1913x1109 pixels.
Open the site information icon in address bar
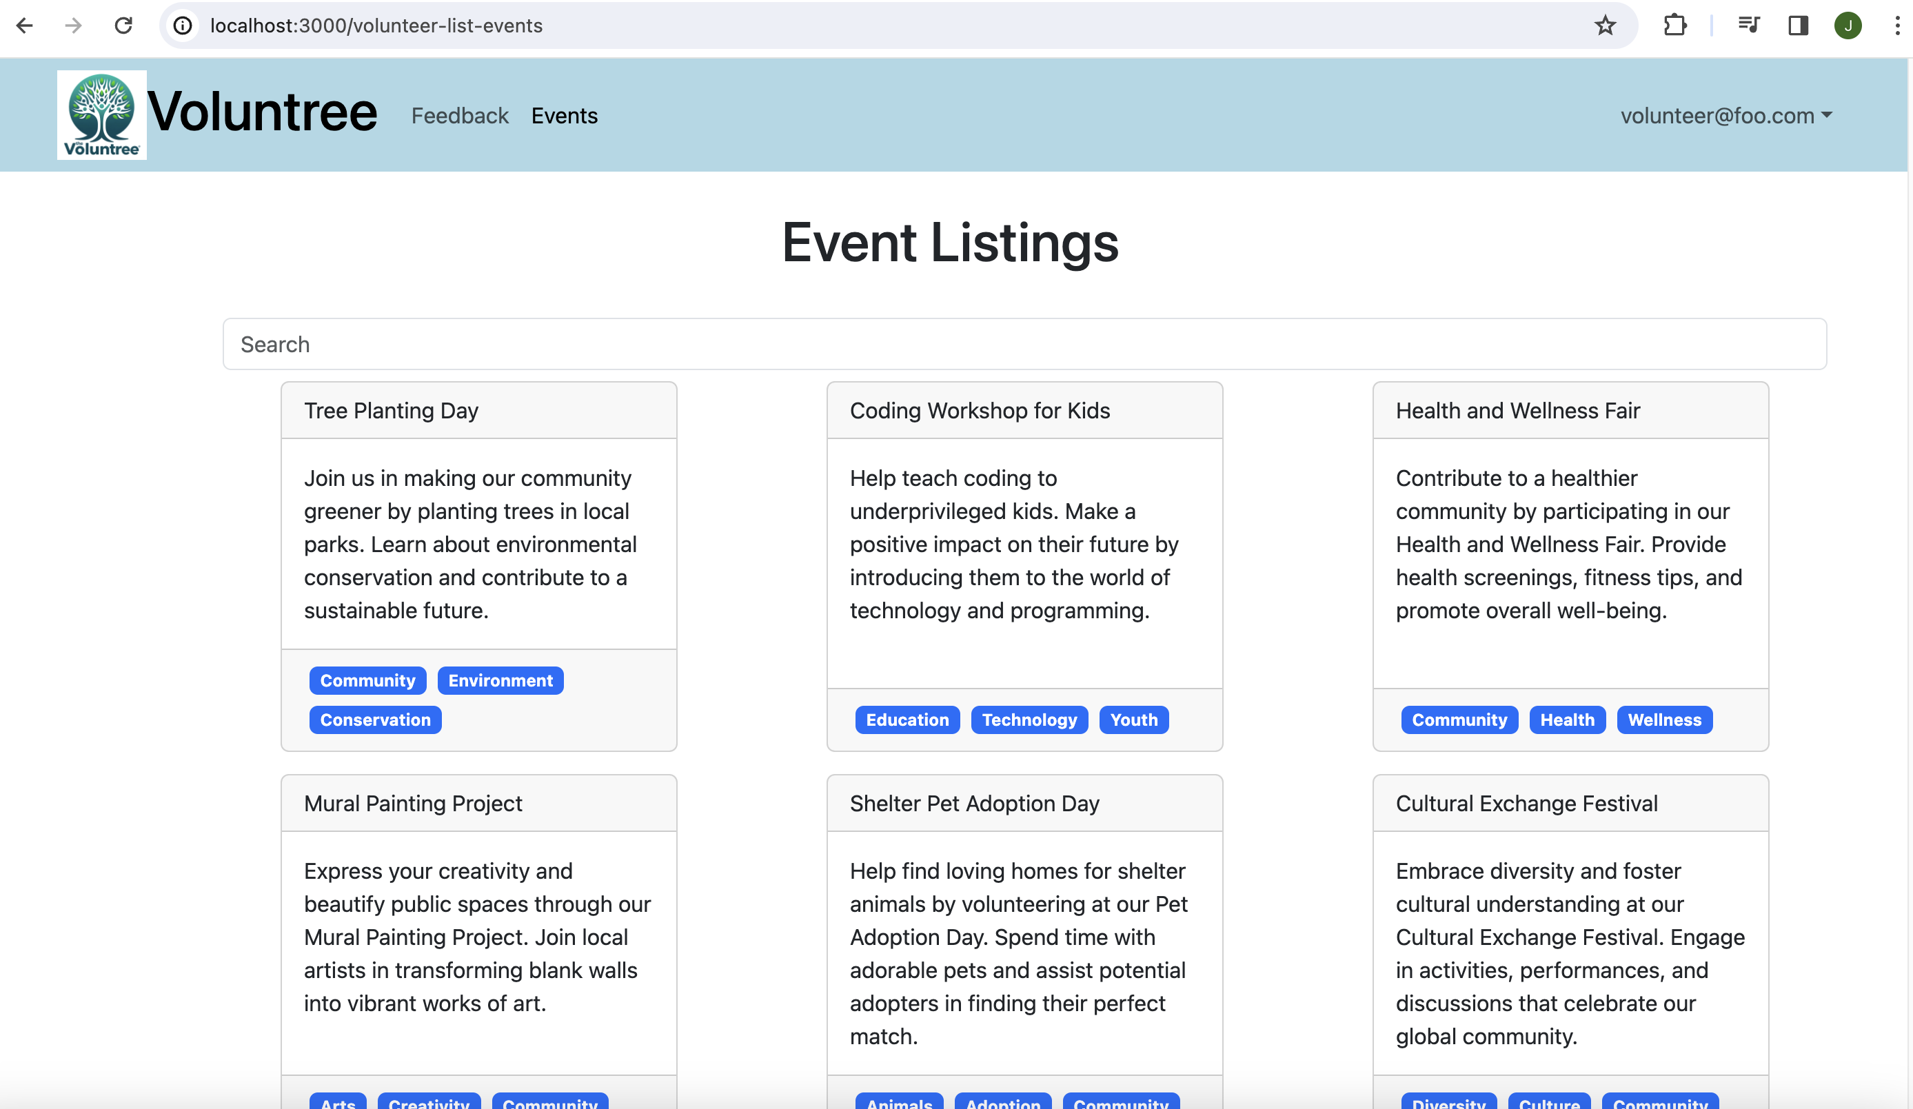coord(182,25)
